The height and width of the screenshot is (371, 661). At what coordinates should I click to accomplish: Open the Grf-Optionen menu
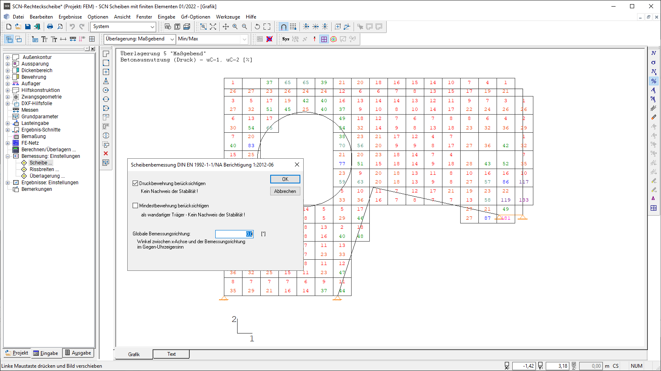(195, 17)
